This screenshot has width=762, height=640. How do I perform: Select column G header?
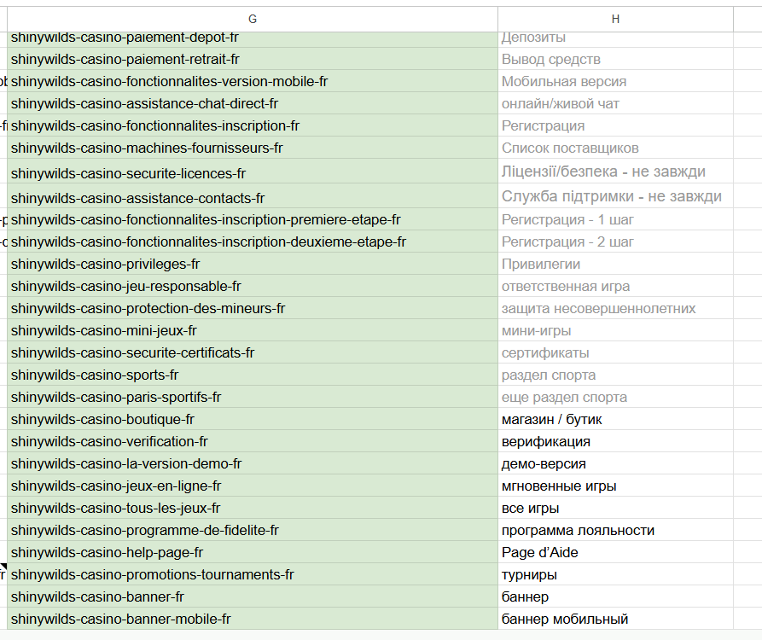tap(253, 19)
